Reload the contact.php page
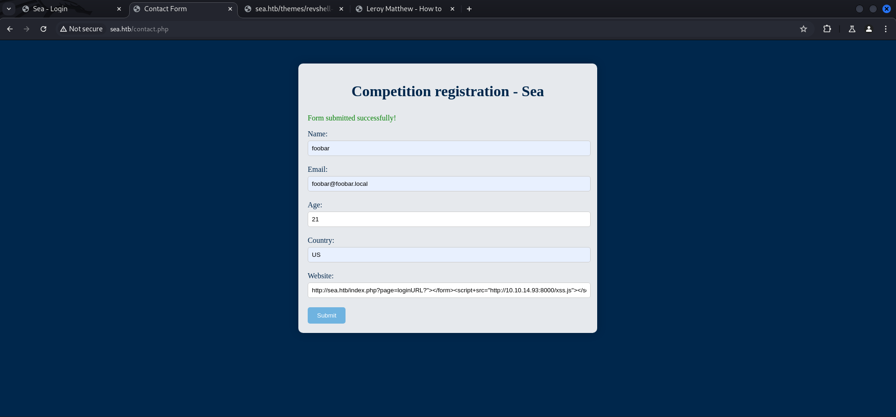The image size is (896, 417). (43, 29)
